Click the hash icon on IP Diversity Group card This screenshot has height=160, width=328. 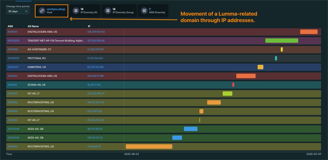point(108,11)
